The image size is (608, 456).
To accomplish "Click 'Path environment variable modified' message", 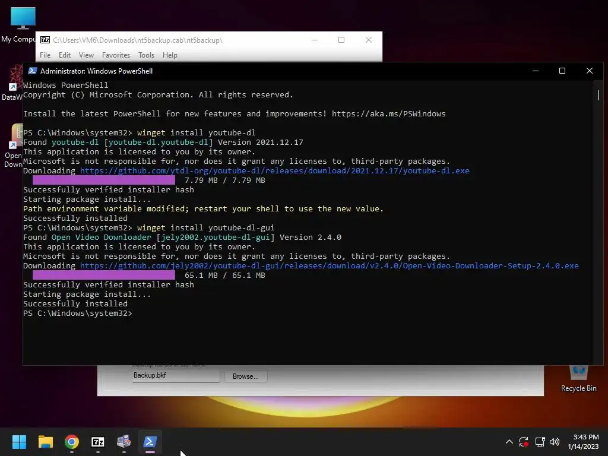I will 106,208.
